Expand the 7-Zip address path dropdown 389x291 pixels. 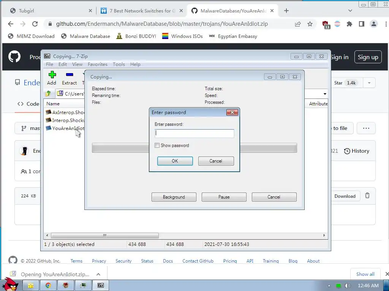(x=325, y=94)
